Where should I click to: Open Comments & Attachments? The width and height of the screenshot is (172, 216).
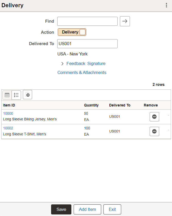(x=82, y=72)
